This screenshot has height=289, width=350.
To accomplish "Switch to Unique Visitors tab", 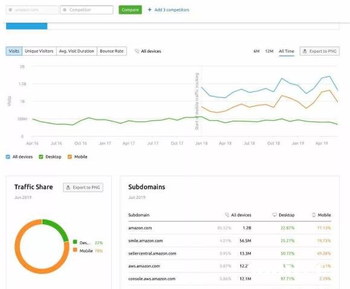I will click(x=39, y=51).
